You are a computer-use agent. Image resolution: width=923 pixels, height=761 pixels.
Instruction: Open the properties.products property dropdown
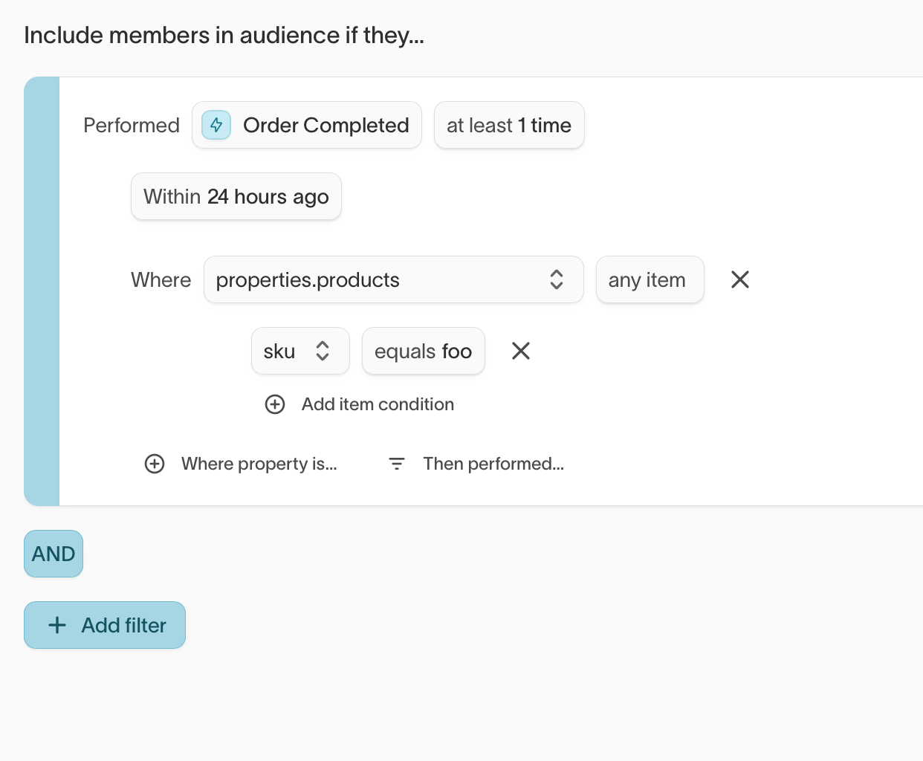[x=394, y=279]
